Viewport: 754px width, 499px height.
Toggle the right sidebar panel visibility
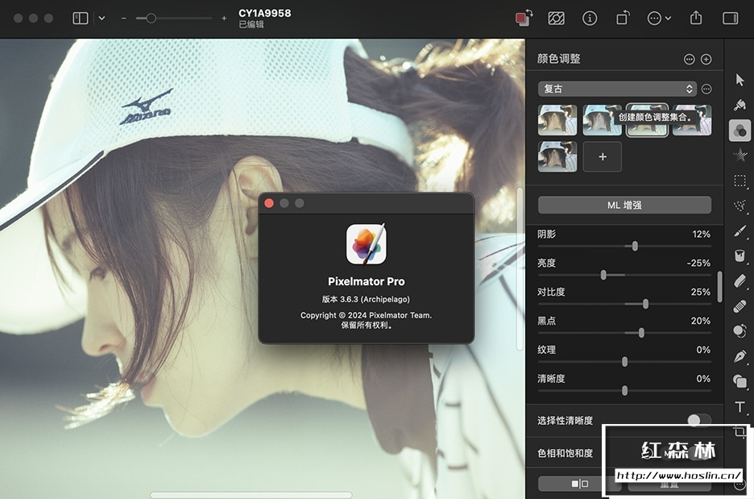pos(730,18)
